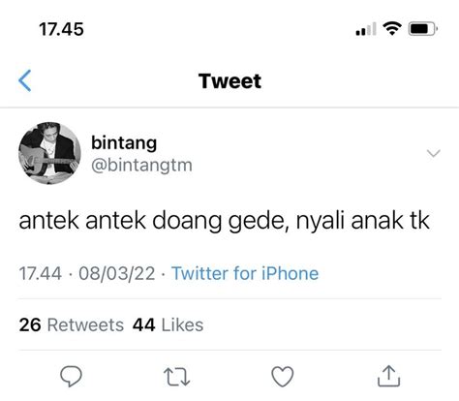
Task: Open bintang's profile picture
Action: pos(49,153)
